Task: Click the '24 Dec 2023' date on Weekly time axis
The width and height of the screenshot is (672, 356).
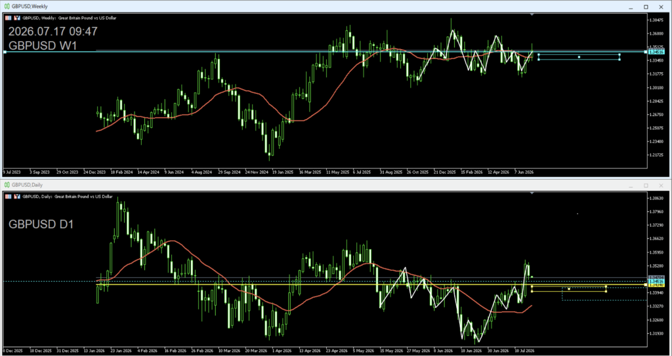Action: 94,172
